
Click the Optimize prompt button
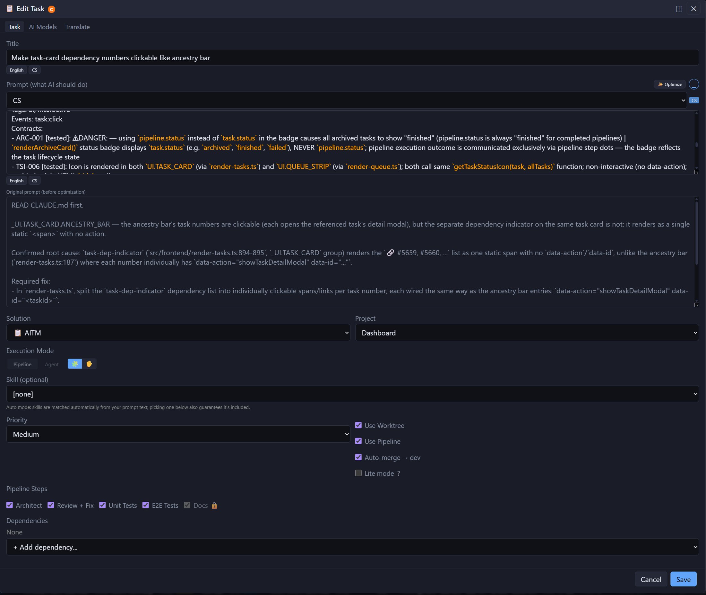pos(669,84)
